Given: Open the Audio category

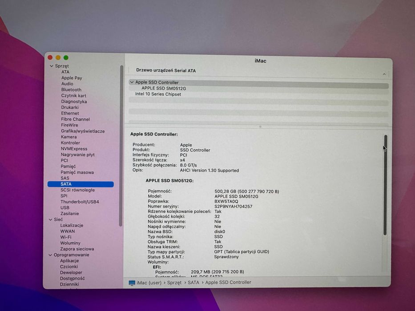Looking at the screenshot, I should click(67, 84).
